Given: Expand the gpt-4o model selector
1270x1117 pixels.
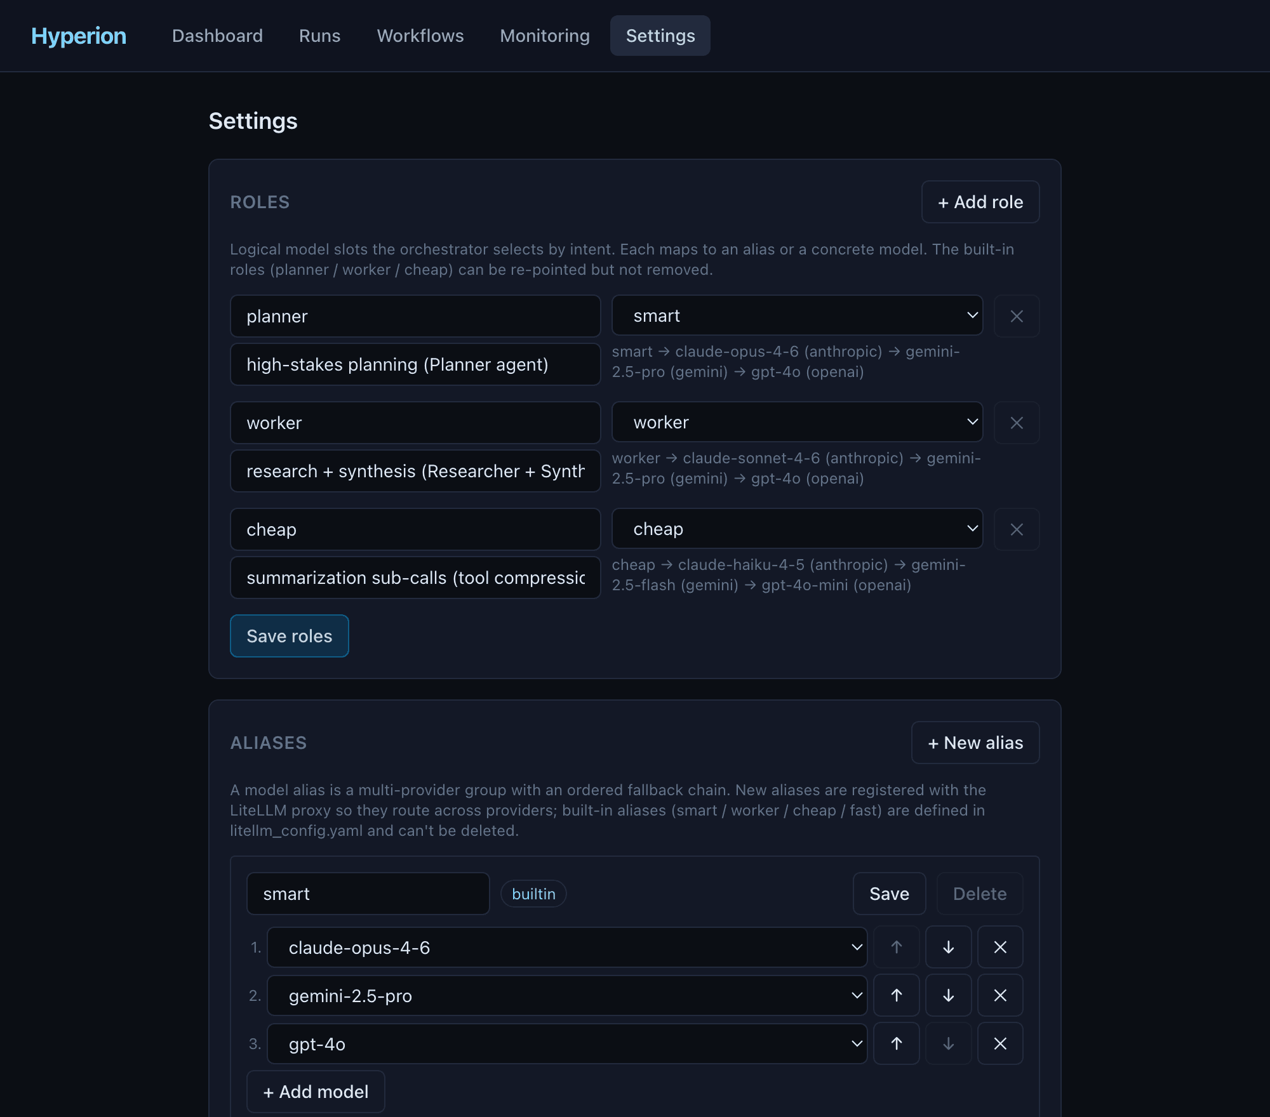Looking at the screenshot, I should pos(567,1044).
